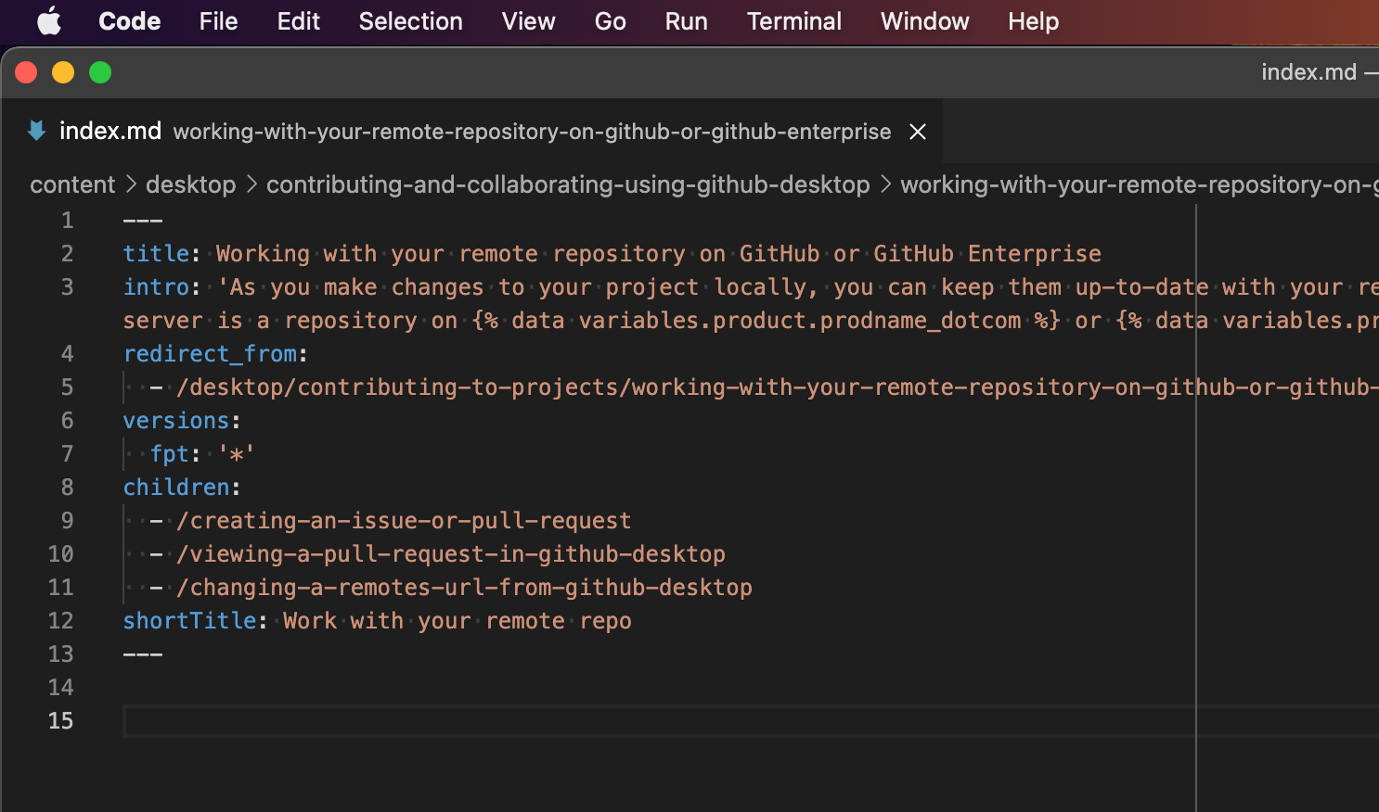
Task: Click the working-with-your-remote-repository breadcrumb
Action: point(1140,184)
